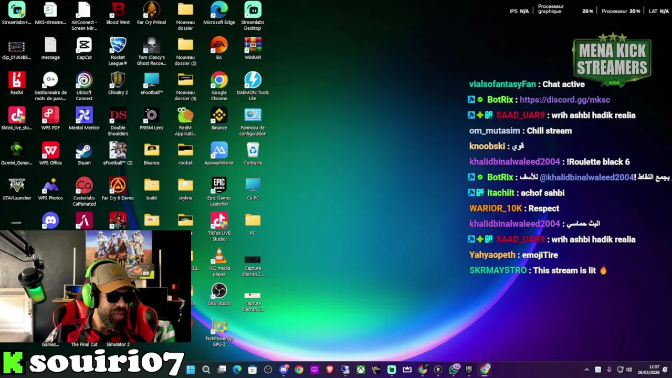Image resolution: width=672 pixels, height=378 pixels.
Task: Select the Binance app shortcut
Action: 219,119
